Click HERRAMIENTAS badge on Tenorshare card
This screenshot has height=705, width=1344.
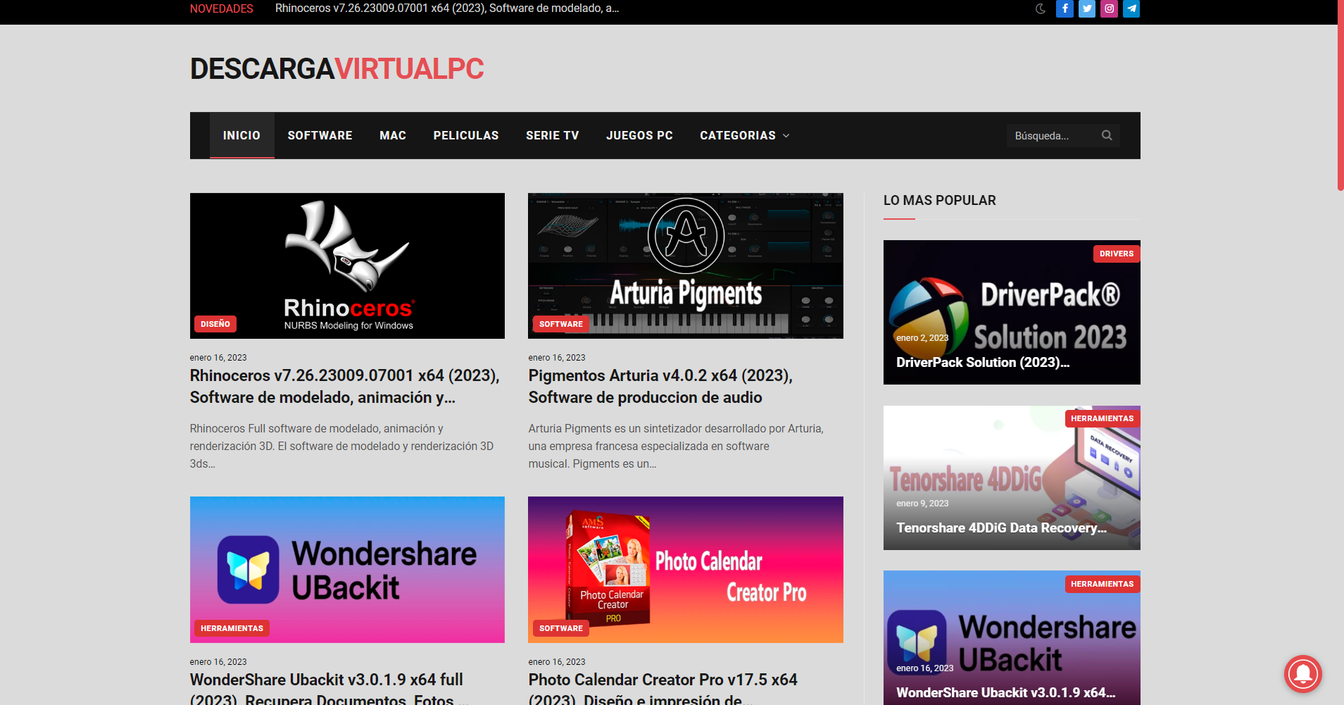1103,418
